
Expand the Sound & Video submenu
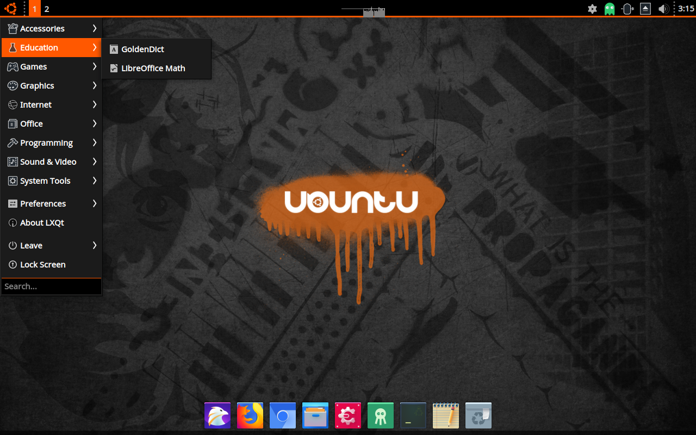52,161
